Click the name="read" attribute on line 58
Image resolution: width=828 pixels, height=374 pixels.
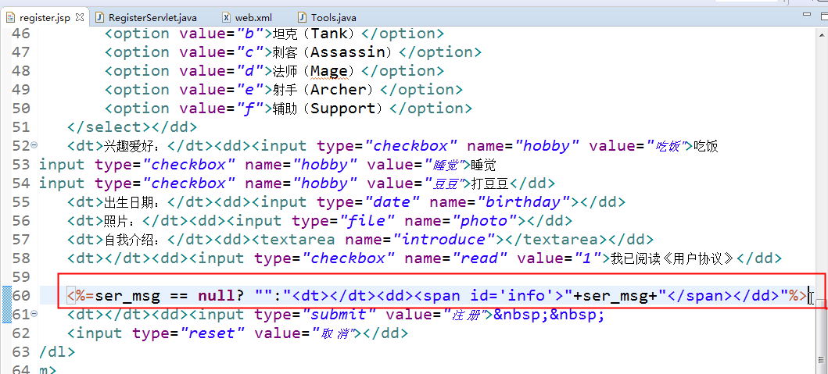(457, 258)
